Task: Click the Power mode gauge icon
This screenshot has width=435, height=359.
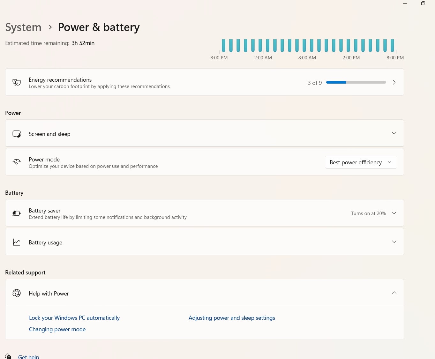Action: (x=16, y=162)
